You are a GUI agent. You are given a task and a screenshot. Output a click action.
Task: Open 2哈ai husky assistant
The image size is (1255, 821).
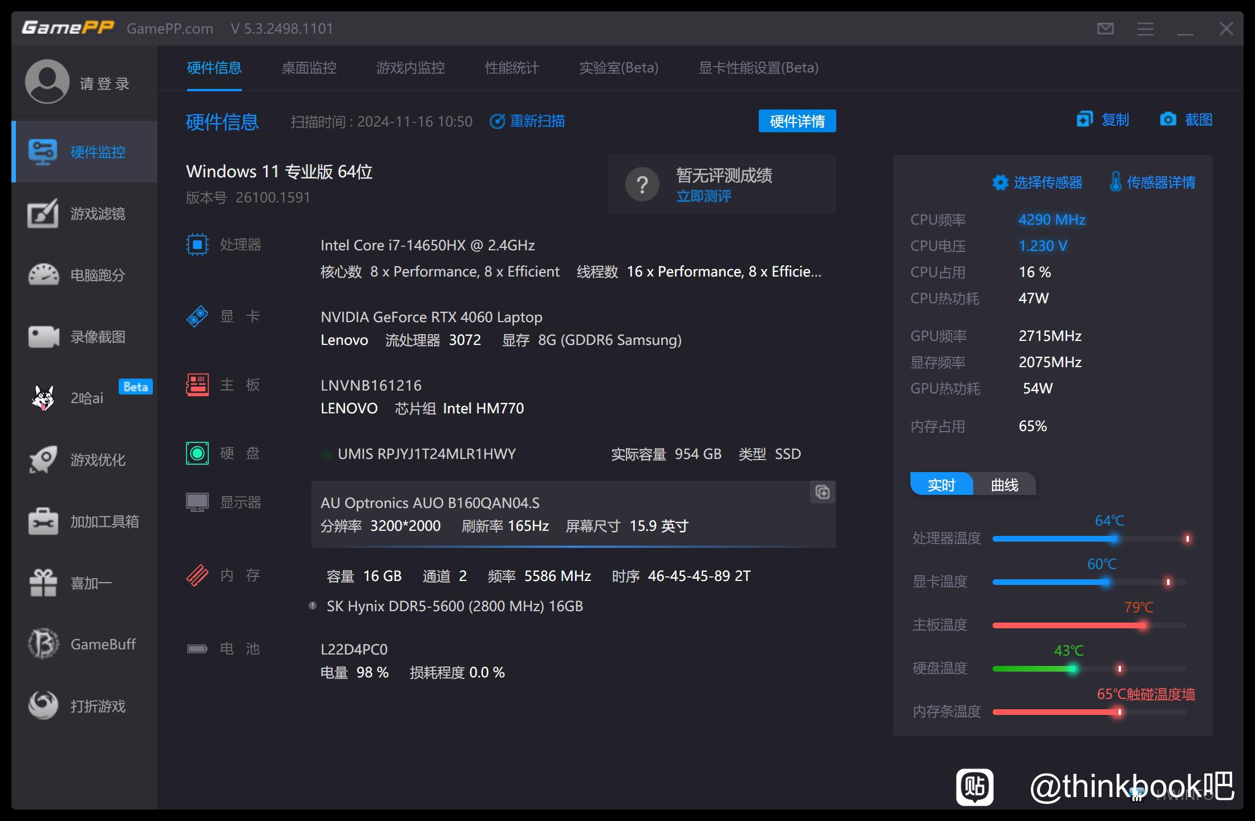pyautogui.click(x=84, y=398)
